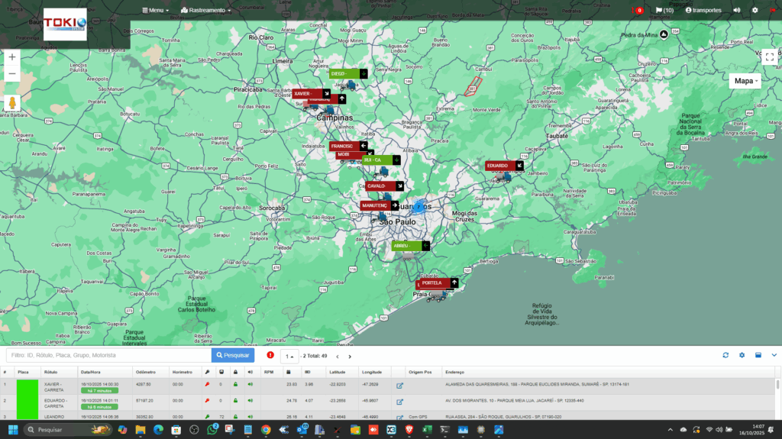
Task: Open the transportes user account menu
Action: tap(708, 11)
